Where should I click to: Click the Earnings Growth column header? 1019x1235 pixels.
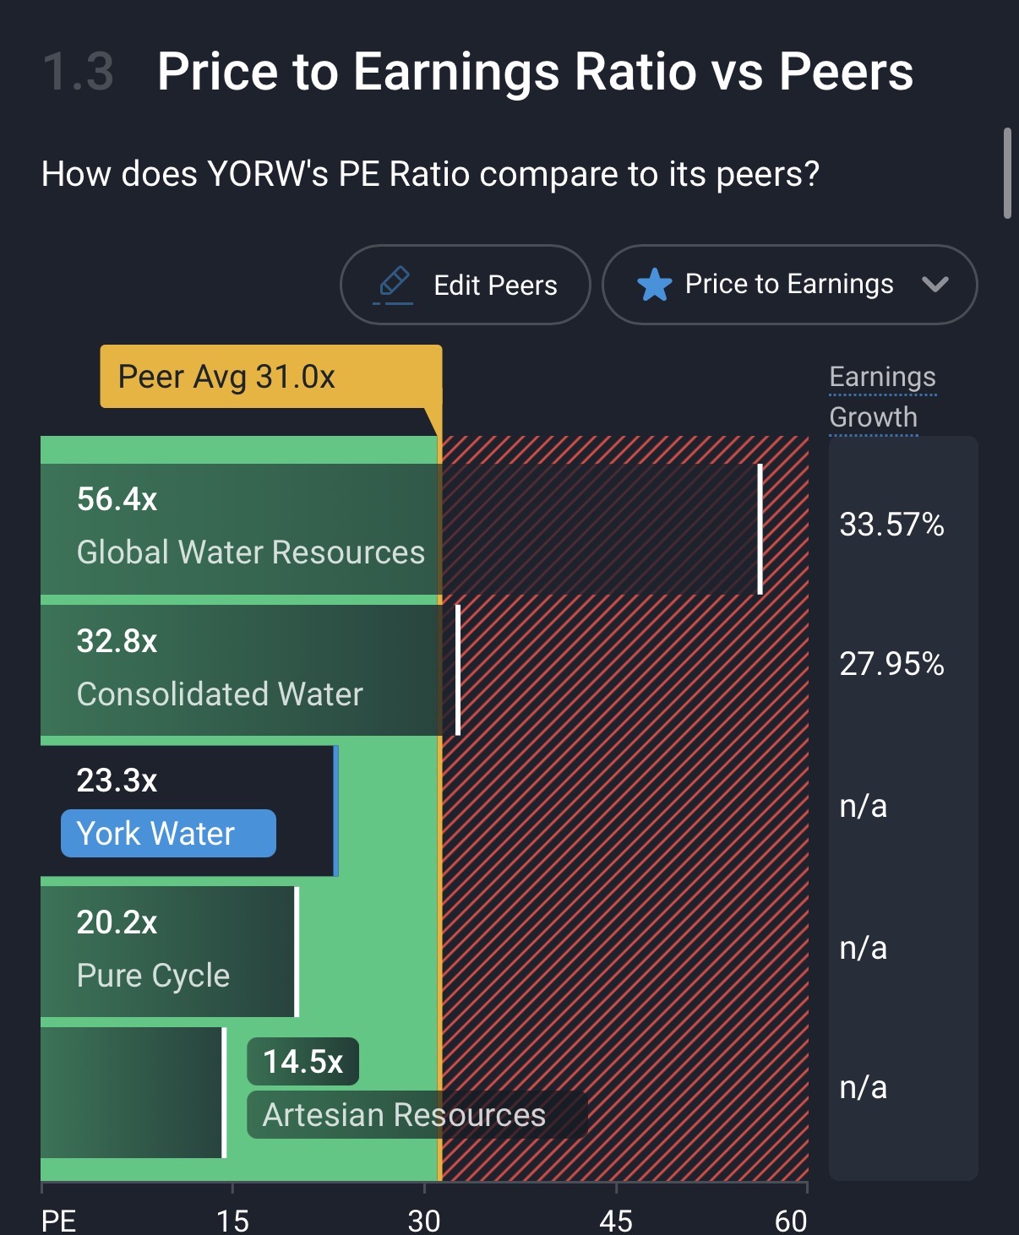(882, 396)
